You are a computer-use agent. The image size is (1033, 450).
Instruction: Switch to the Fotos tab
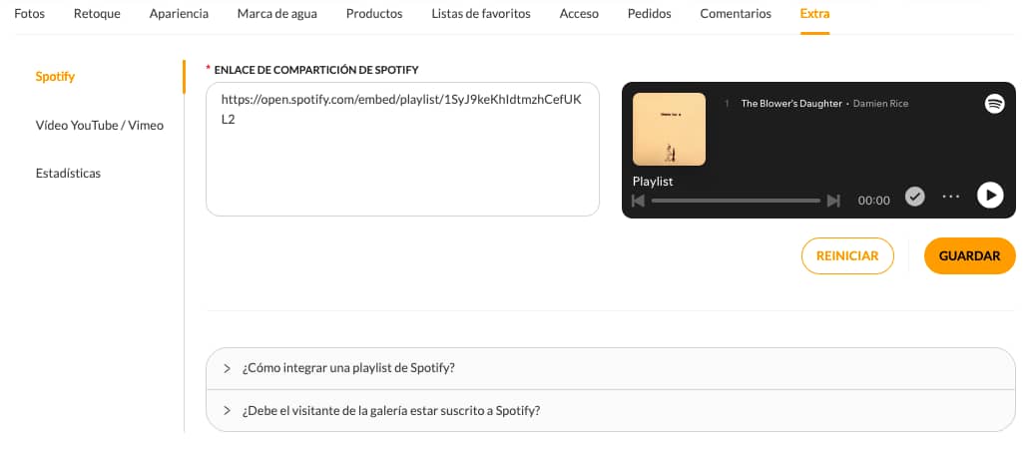(x=30, y=14)
